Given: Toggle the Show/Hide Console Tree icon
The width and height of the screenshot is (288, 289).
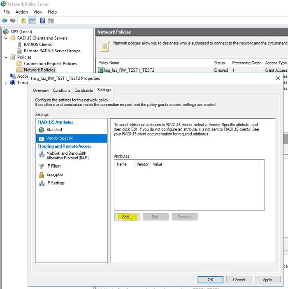Looking at the screenshot, I should tap(32, 21).
